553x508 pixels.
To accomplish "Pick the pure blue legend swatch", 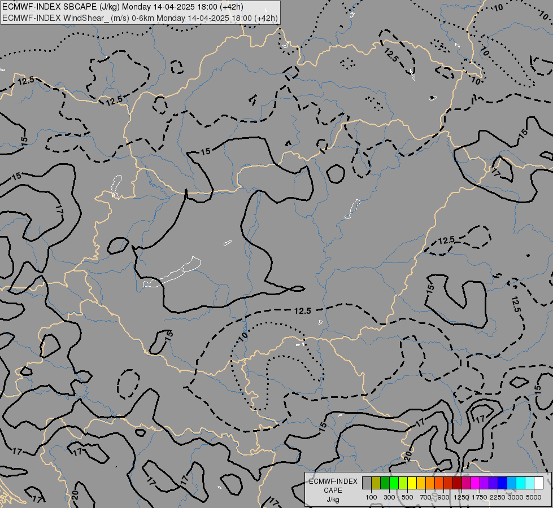I will [x=503, y=483].
